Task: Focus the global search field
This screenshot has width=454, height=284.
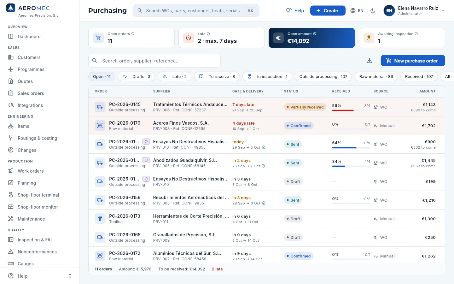Action: pos(196,11)
